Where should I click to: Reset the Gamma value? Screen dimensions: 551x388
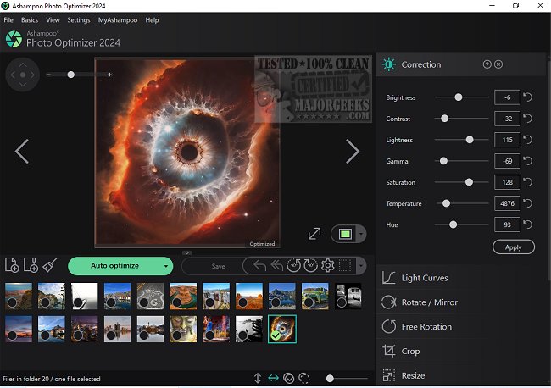tap(527, 161)
